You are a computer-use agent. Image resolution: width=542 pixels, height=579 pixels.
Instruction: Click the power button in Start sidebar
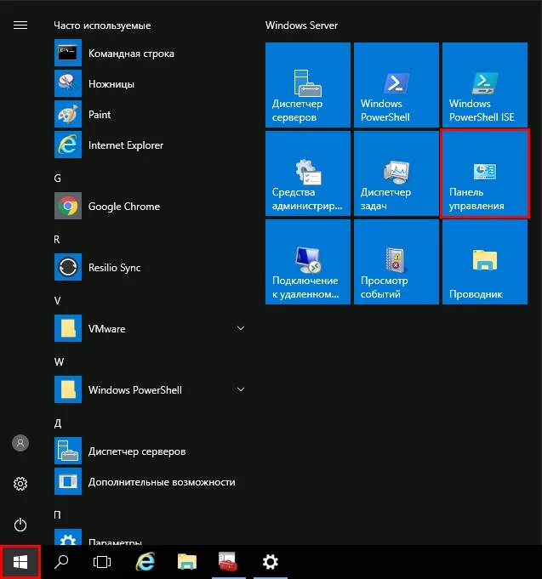point(20,525)
